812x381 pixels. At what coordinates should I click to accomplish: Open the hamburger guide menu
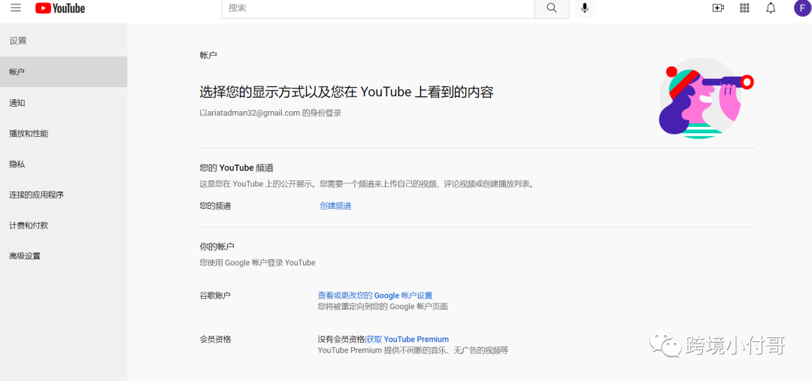point(16,8)
